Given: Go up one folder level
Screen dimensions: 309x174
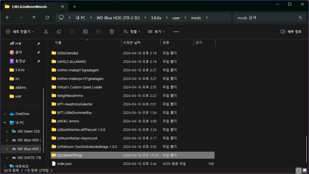Looking at the screenshot, I should pyautogui.click(x=34, y=18).
